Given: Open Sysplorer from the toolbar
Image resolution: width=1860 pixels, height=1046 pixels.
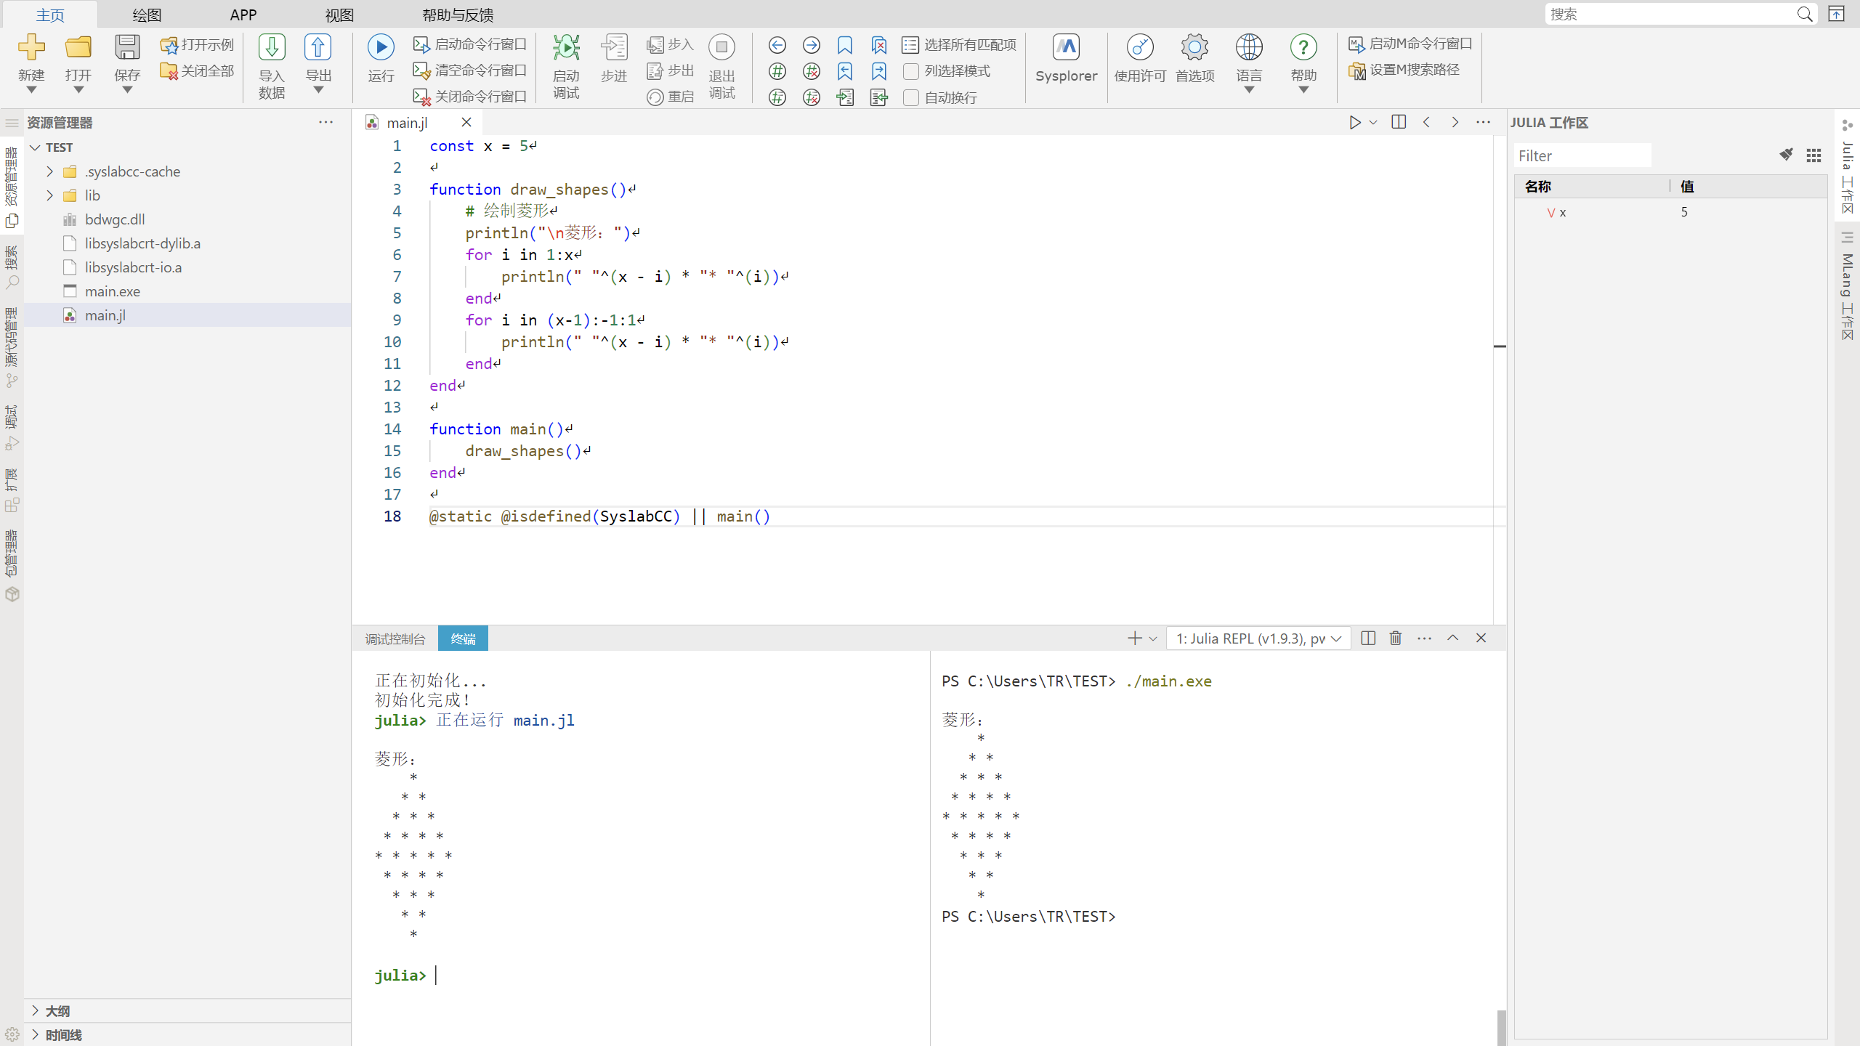Looking at the screenshot, I should point(1066,48).
